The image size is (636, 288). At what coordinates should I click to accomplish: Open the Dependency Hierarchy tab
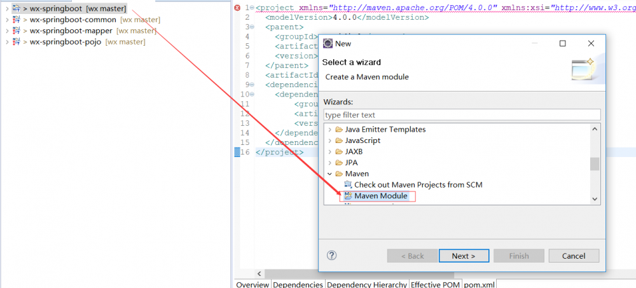tap(367, 284)
